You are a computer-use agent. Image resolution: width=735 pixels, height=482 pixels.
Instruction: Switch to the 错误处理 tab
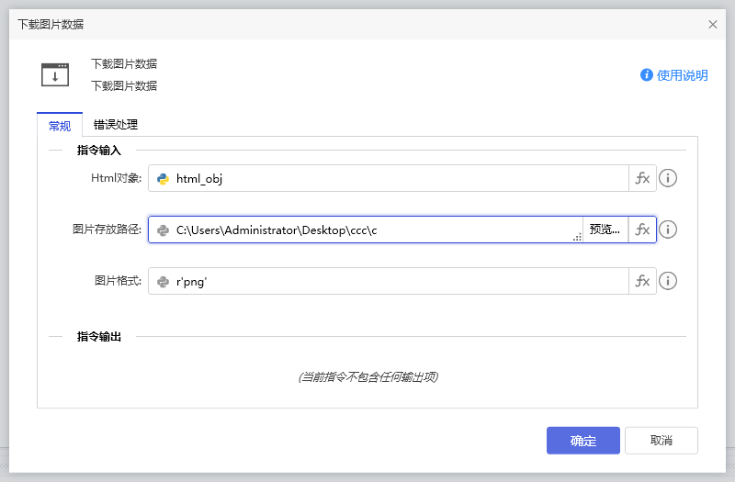click(116, 125)
